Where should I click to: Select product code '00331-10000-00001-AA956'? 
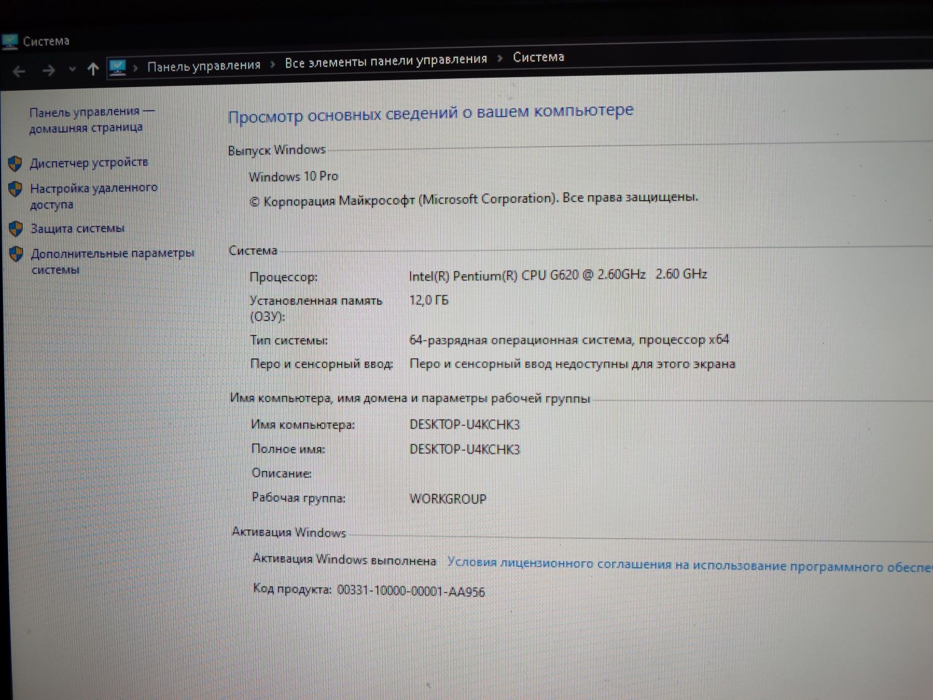point(411,590)
